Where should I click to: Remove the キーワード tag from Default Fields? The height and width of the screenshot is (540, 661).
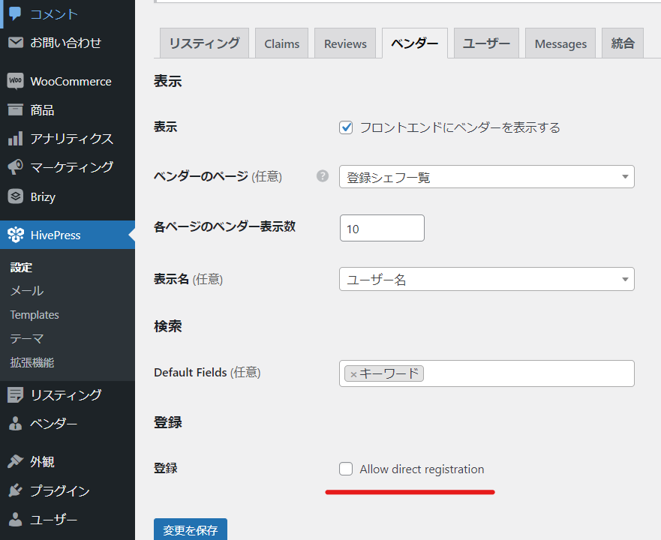353,373
